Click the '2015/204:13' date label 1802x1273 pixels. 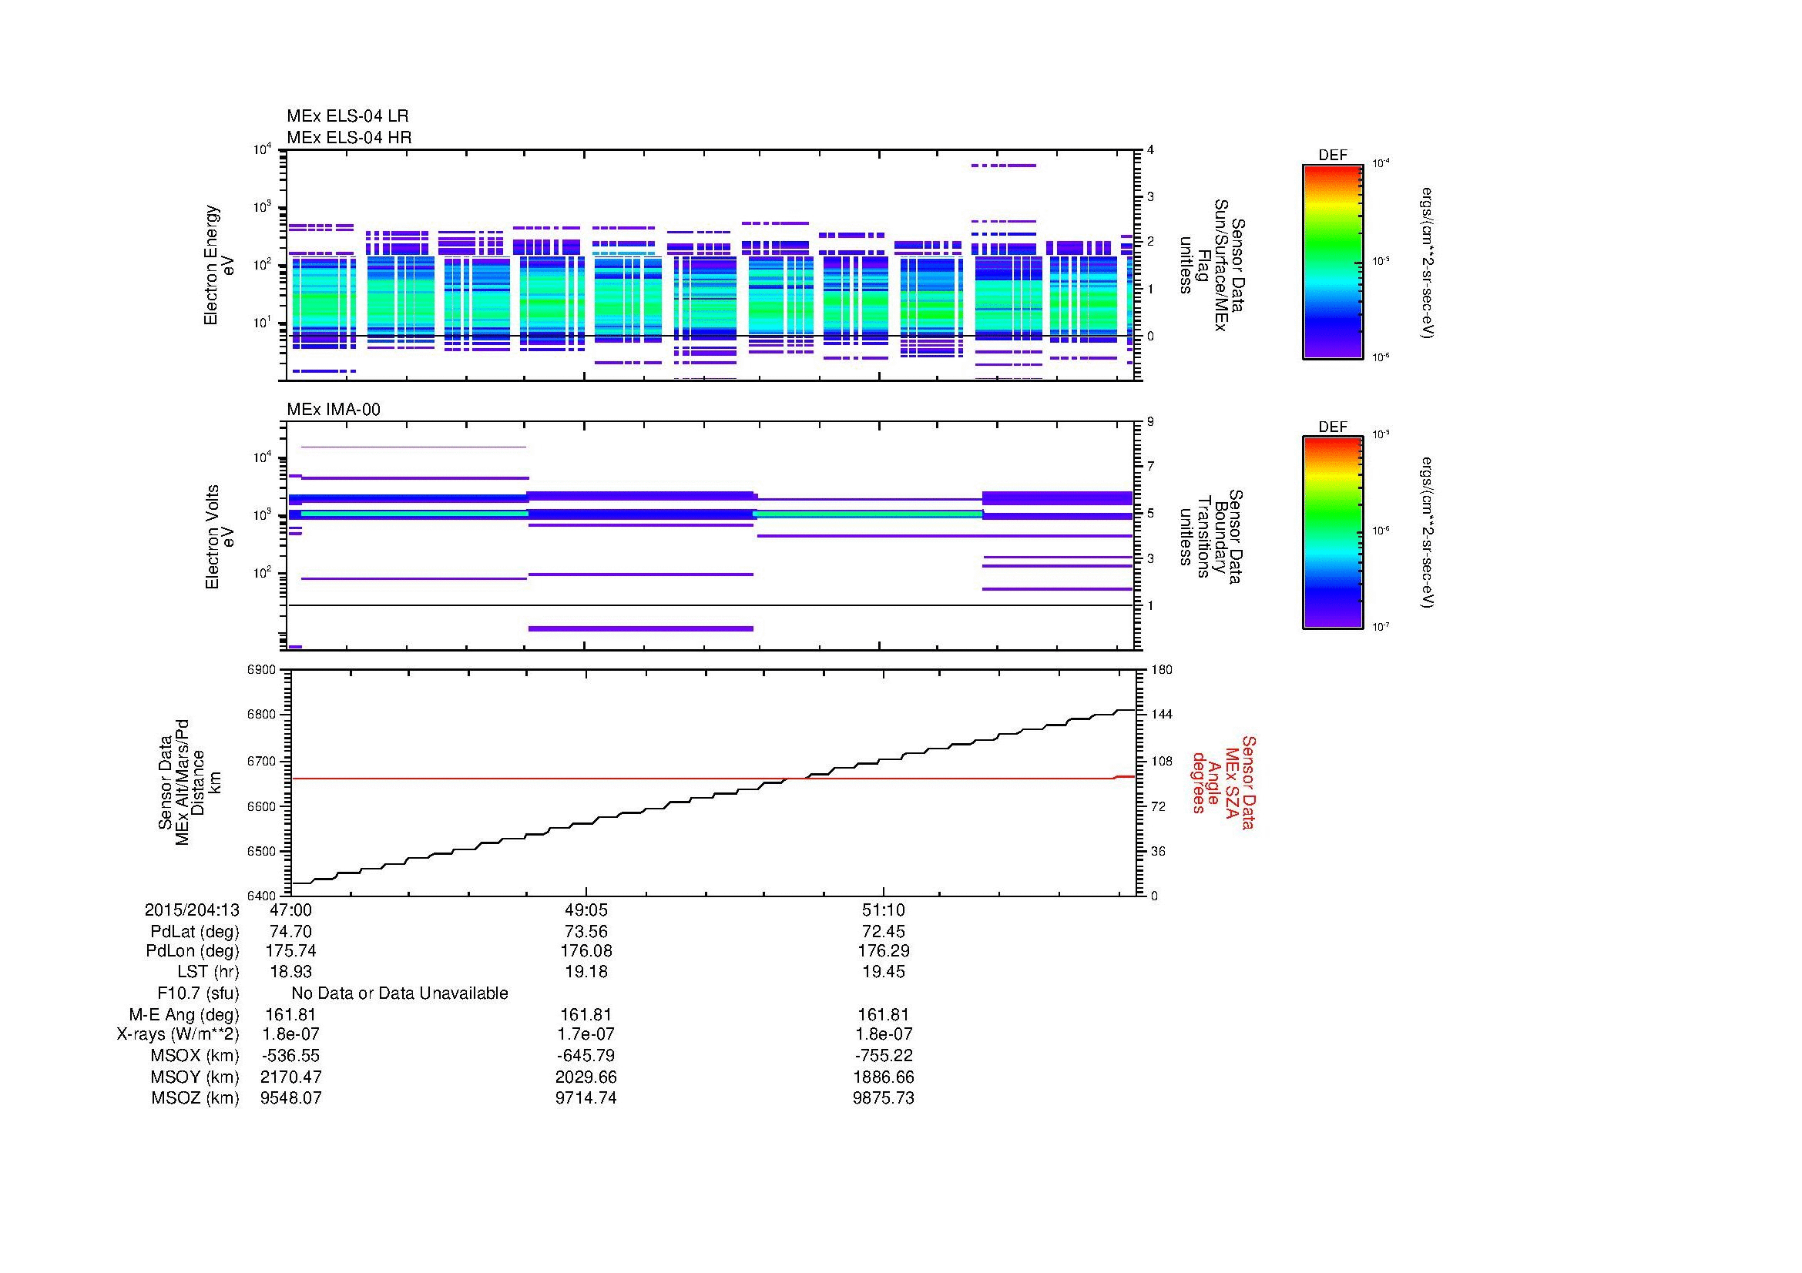point(192,910)
